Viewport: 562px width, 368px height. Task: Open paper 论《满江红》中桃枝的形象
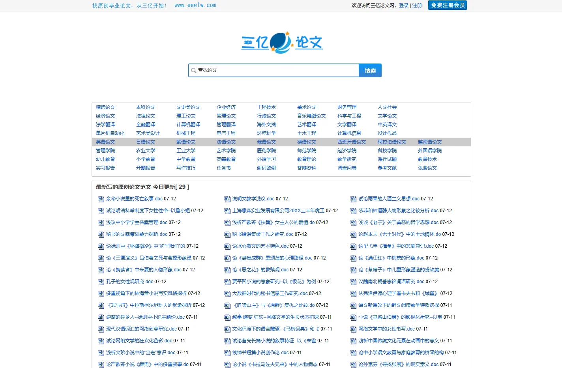tap(391, 258)
